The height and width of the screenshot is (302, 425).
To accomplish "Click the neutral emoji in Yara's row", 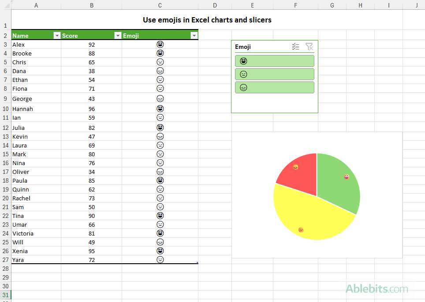I will 160,259.
